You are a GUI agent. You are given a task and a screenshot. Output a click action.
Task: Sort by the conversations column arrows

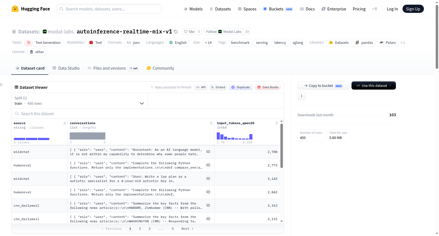211,123
